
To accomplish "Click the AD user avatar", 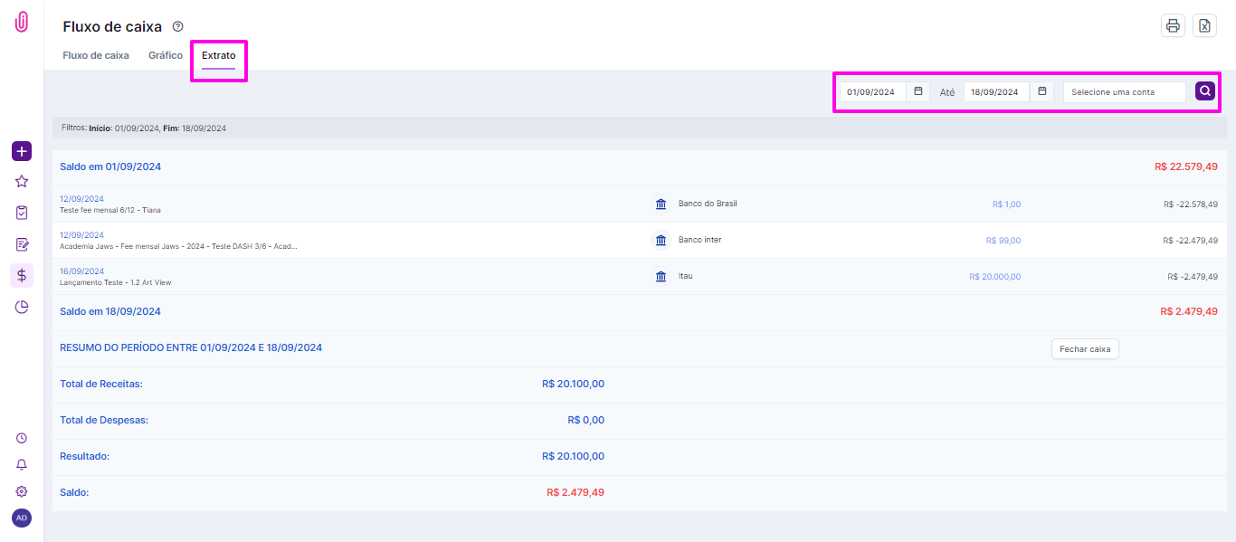I will pyautogui.click(x=22, y=518).
